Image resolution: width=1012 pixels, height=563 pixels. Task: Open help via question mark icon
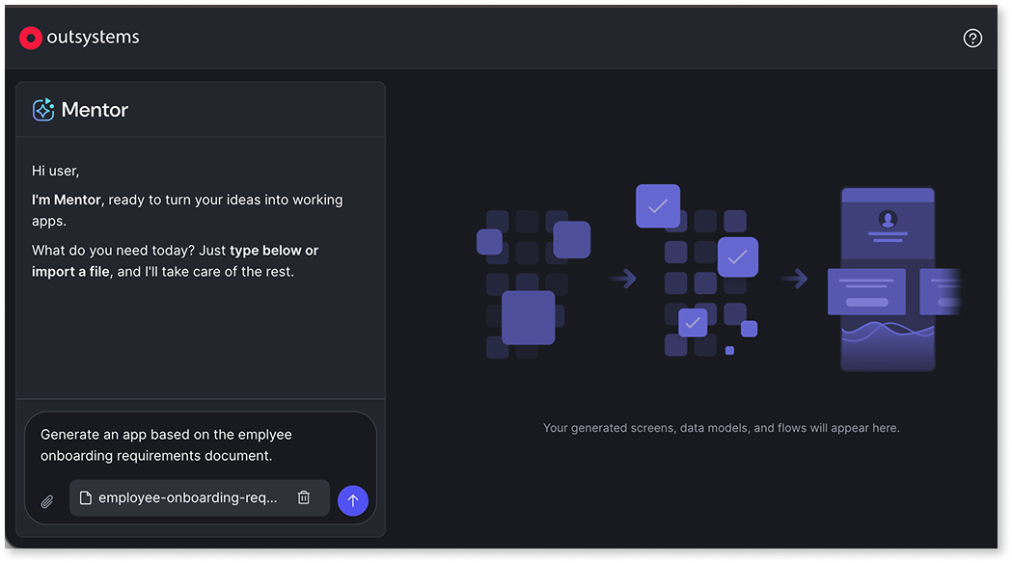coord(972,38)
